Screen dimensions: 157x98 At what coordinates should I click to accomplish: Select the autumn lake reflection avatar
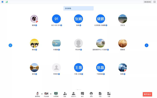coord(34,68)
